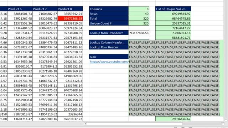Select cell 68338210.05
The image size is (228, 128).
[70, 23]
